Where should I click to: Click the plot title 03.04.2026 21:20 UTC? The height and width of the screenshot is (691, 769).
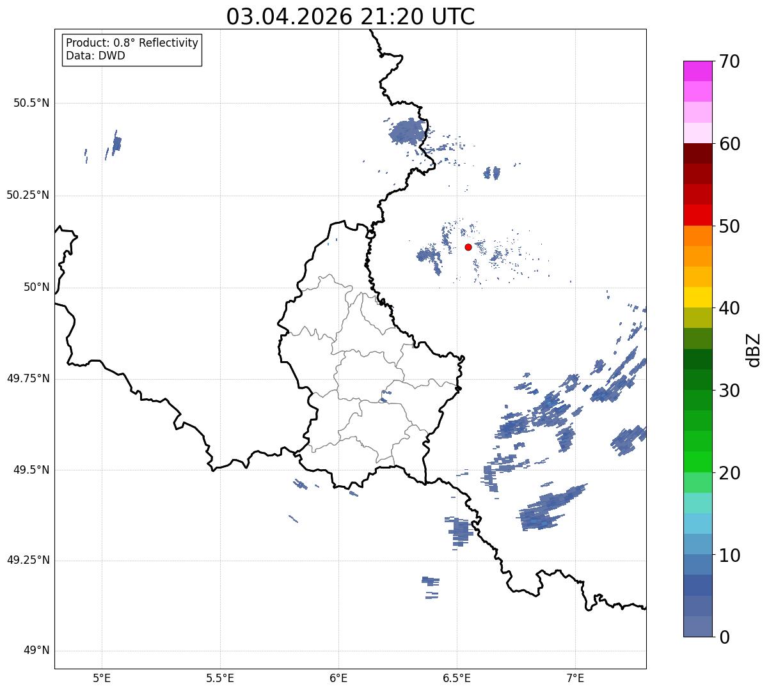click(351, 16)
